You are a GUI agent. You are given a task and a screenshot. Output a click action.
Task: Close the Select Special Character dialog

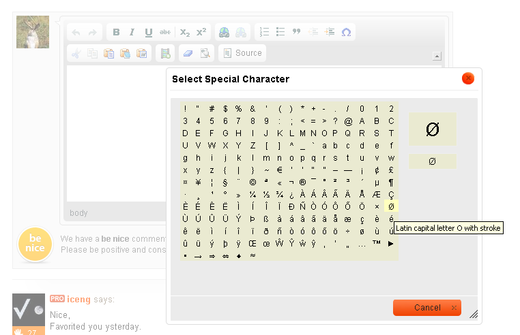point(468,78)
